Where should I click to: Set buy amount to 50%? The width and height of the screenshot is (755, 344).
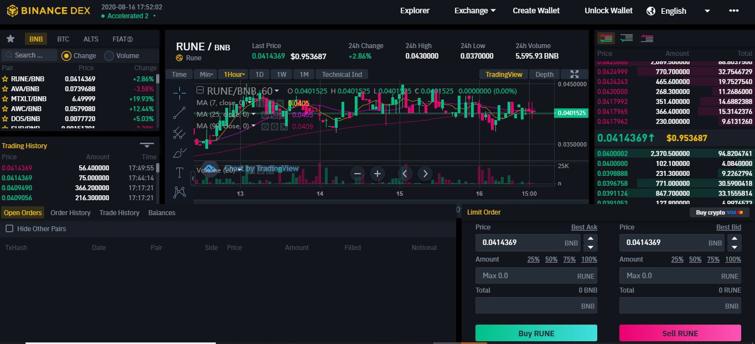pos(551,259)
